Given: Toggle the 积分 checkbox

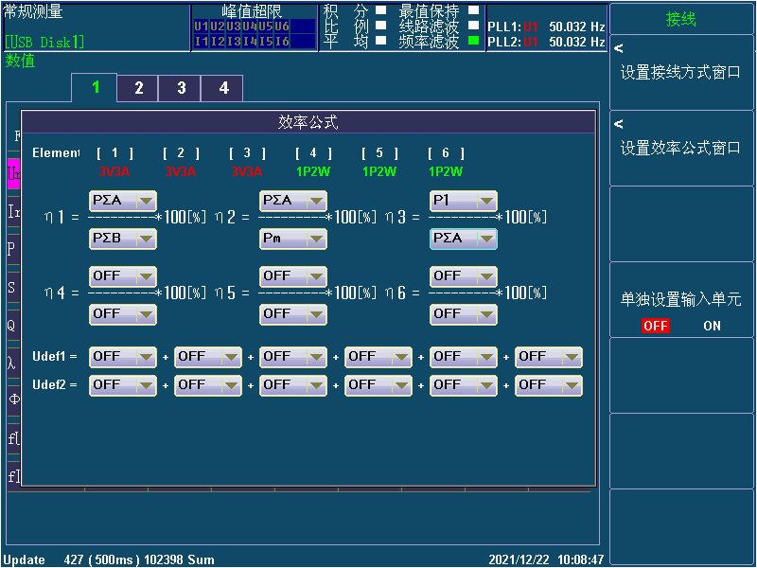Looking at the screenshot, I should 380,11.
